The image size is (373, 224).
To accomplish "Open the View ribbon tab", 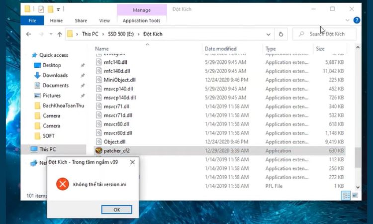I will tap(104, 21).
